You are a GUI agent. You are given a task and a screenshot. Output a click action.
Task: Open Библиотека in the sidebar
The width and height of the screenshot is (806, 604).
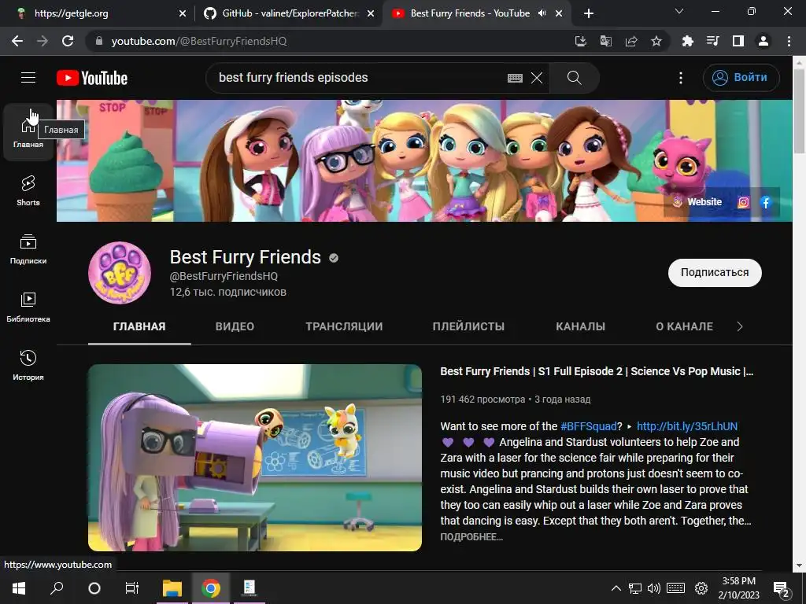[28, 308]
